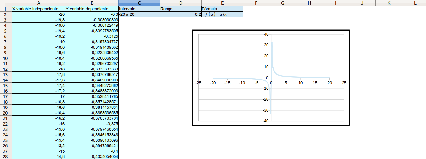Select the range cell showing 0,2
The height and width of the screenshot is (159, 426).
[x=180, y=14]
